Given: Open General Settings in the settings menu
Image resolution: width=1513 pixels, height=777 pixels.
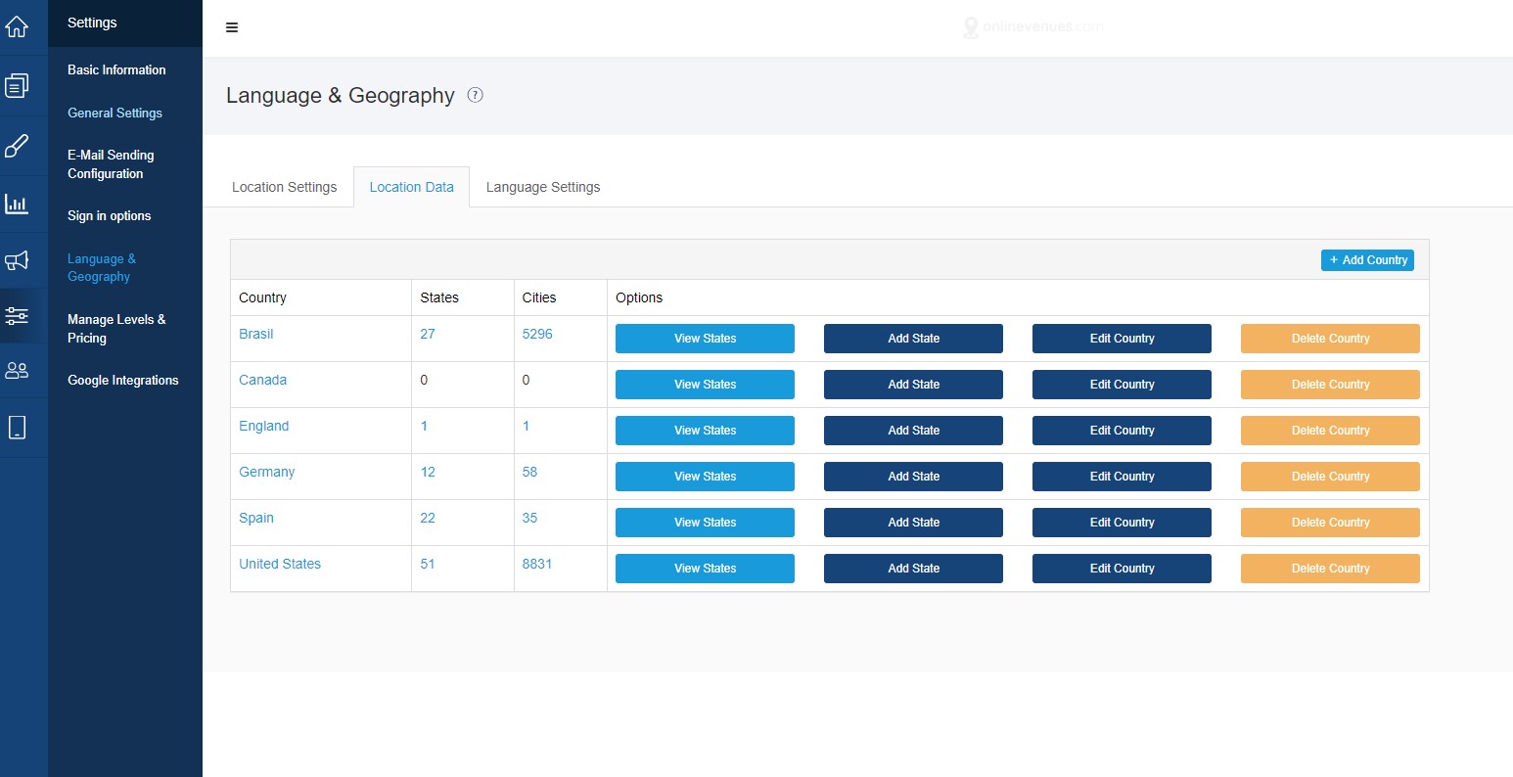Looking at the screenshot, I should click(115, 113).
